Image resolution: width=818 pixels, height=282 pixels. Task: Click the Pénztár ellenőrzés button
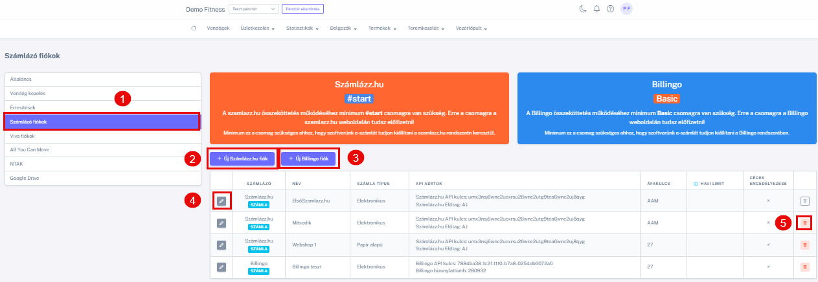click(x=302, y=9)
